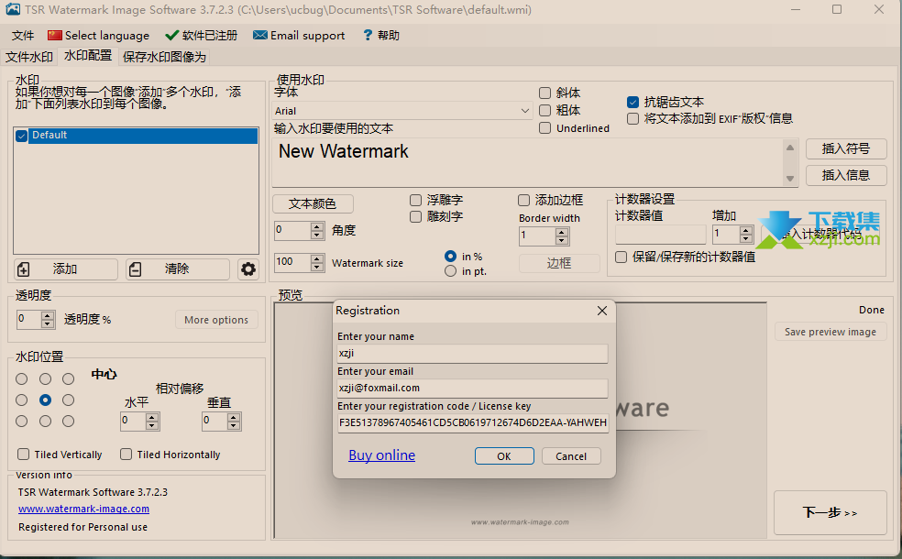The height and width of the screenshot is (559, 902).
Task: Close the Registration dialog with X
Action: click(x=601, y=311)
